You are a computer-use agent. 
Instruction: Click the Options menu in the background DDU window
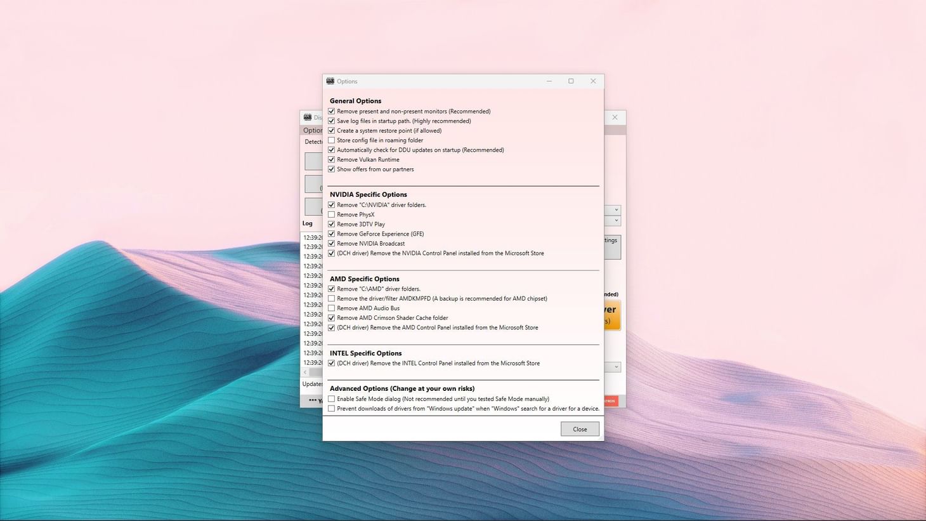[312, 130]
